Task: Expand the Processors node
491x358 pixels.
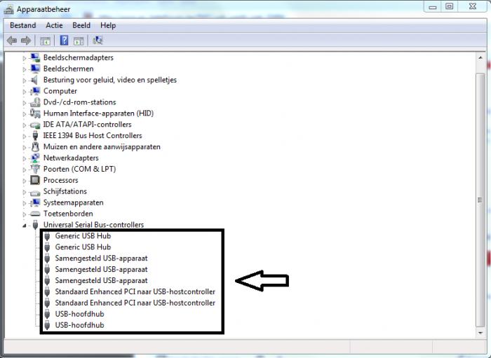Action: [x=24, y=181]
